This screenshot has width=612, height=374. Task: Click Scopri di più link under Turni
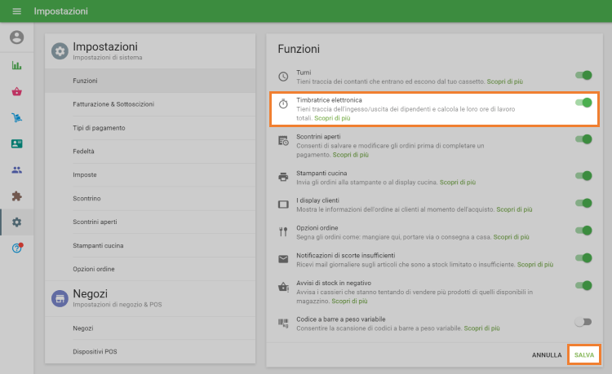[x=504, y=82]
